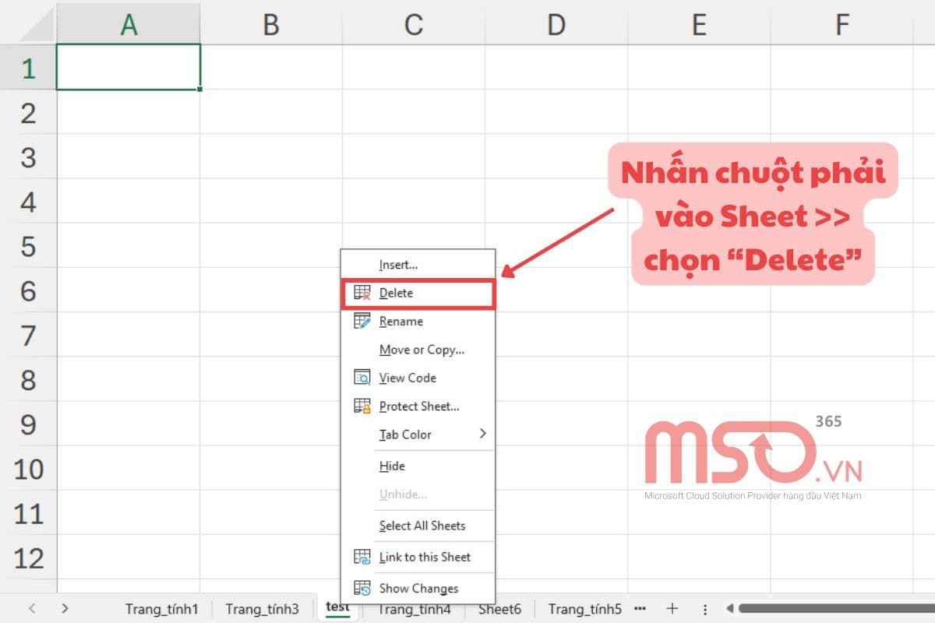Click the horizontal scrollbar left arrow

coord(729,608)
